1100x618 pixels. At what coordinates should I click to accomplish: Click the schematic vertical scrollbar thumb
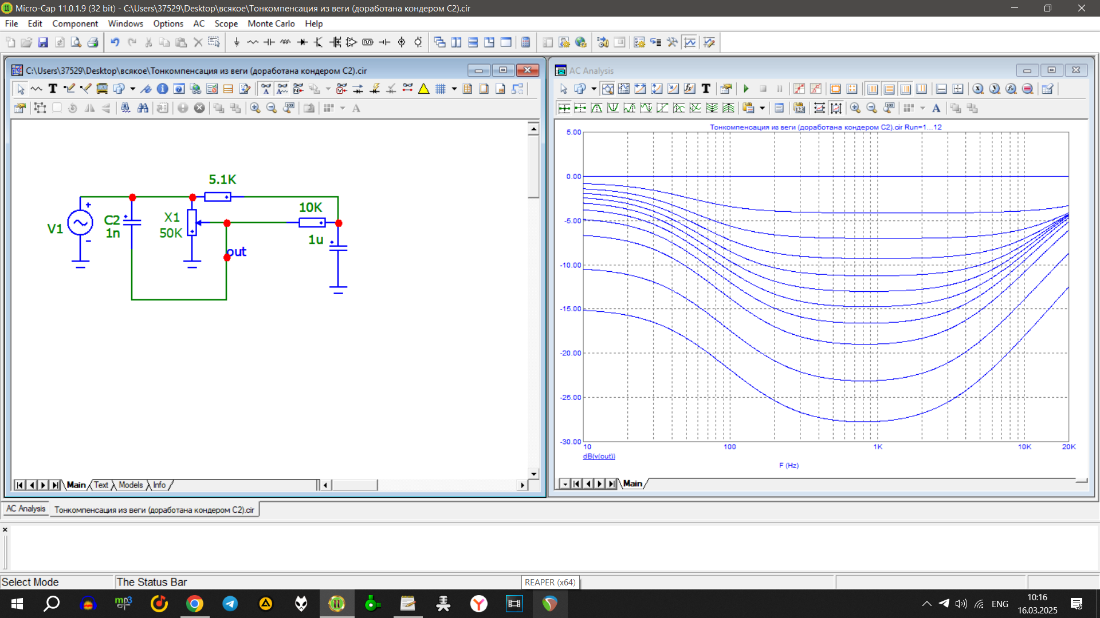tap(533, 166)
